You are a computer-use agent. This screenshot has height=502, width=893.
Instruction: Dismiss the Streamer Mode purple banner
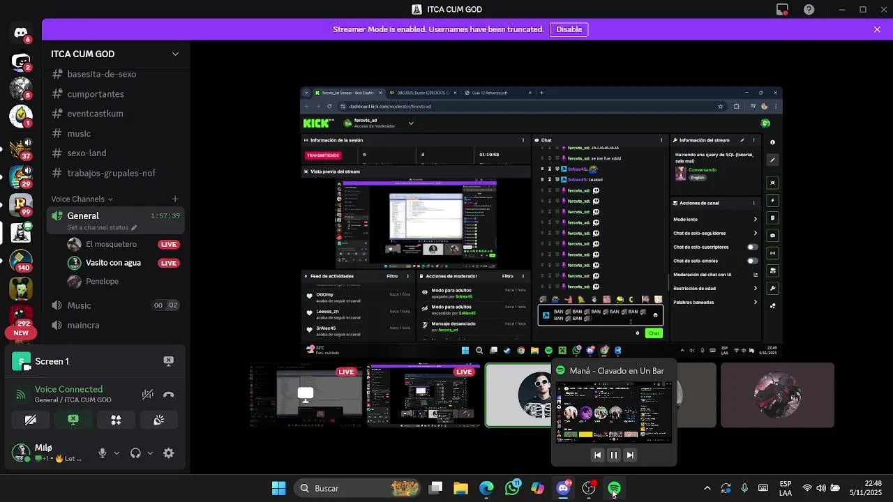(877, 29)
